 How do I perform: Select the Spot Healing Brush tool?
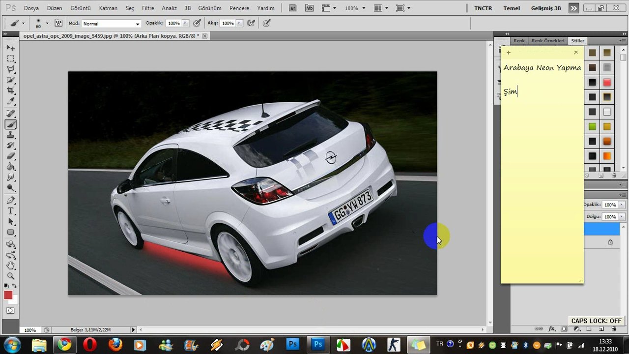(10, 114)
